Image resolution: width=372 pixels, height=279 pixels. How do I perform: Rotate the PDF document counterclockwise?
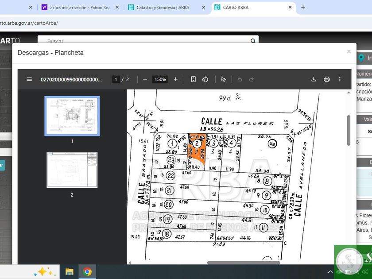205,79
